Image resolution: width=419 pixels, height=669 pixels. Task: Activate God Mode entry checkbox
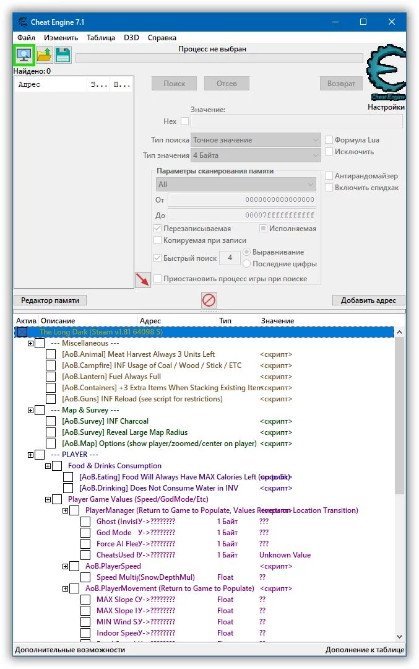coord(85,533)
